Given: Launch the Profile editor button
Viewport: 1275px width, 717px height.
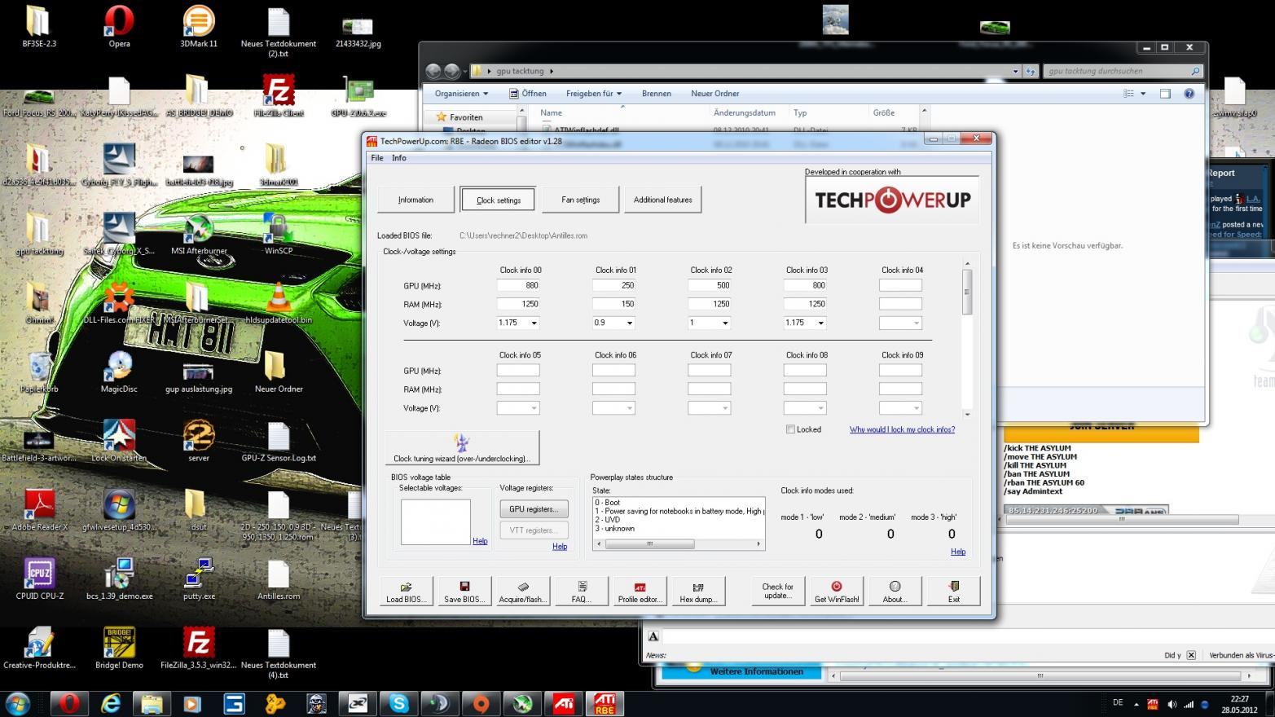Looking at the screenshot, I should pos(640,591).
